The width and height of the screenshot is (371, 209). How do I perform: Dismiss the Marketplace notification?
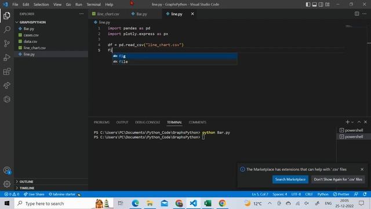point(362,169)
